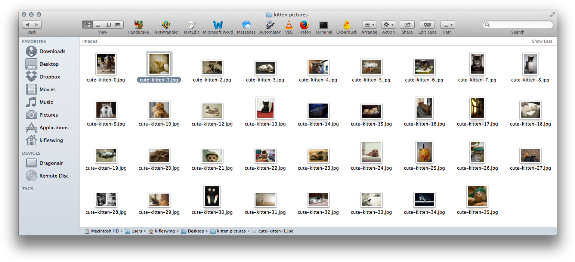The height and width of the screenshot is (262, 575).
Task: Click the TextEdit toolbar icon
Action: 191,25
